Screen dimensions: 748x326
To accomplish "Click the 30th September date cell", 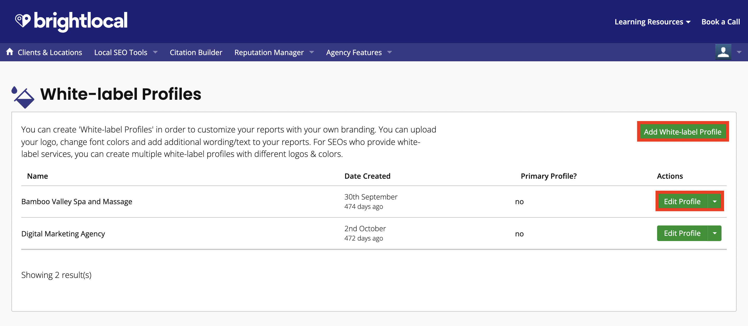I will click(371, 197).
